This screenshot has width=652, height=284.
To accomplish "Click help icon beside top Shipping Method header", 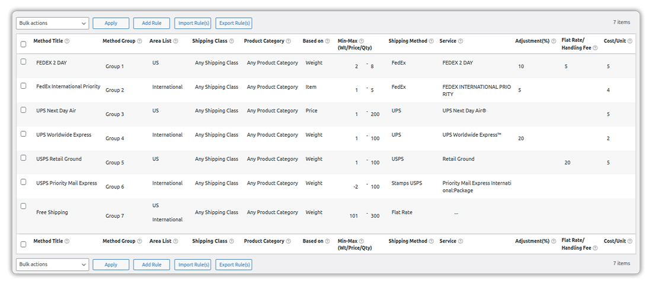I will [x=431, y=41].
